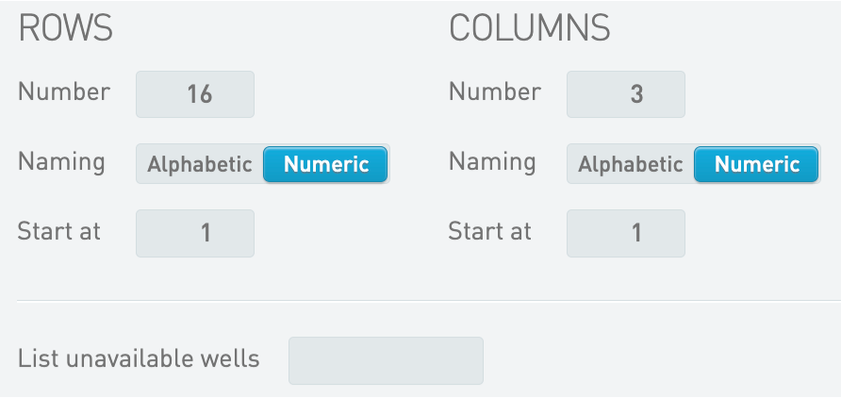The width and height of the screenshot is (841, 398).
Task: Click the horizontal divider above unavailable wells
Action: [x=424, y=301]
